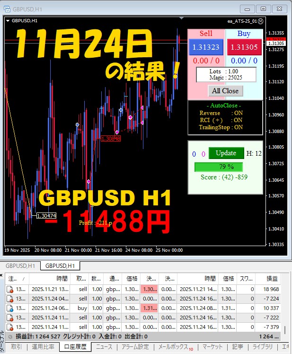The width and height of the screenshot is (292, 354).
Task: Click the 1.31305 bid price tag on scale
Action: (x=276, y=44)
